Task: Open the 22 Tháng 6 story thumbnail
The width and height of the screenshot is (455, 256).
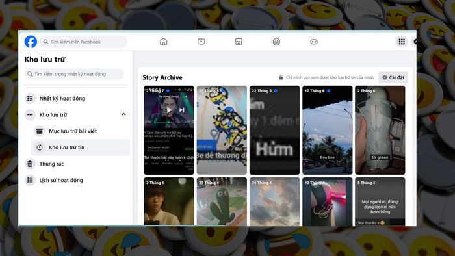Action: pos(274,130)
